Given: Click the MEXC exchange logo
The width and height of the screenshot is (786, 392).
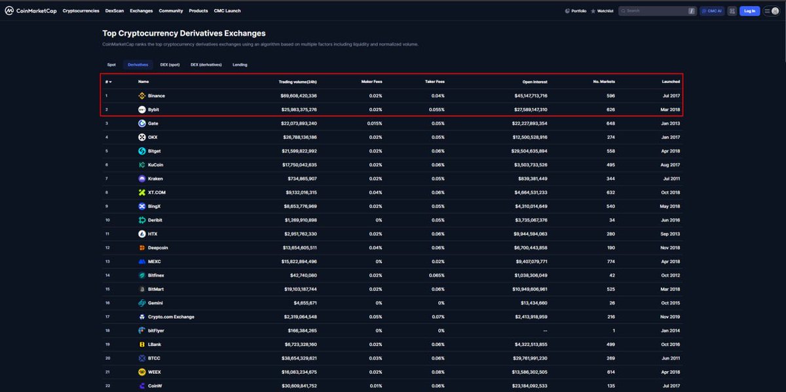Looking at the screenshot, I should (142, 262).
